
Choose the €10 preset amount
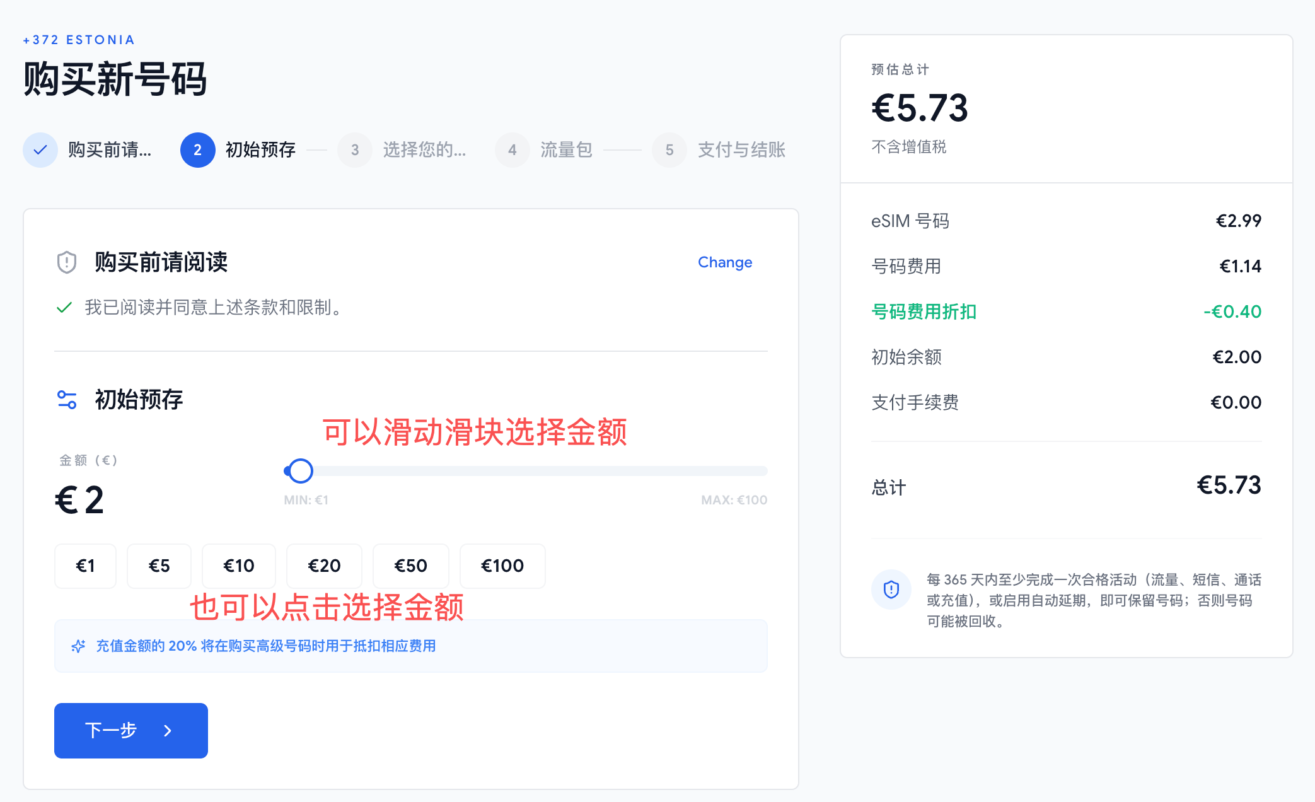click(238, 566)
